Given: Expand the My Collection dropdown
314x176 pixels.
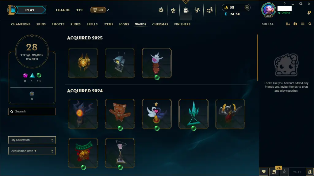Looking at the screenshot, I should [x=32, y=140].
